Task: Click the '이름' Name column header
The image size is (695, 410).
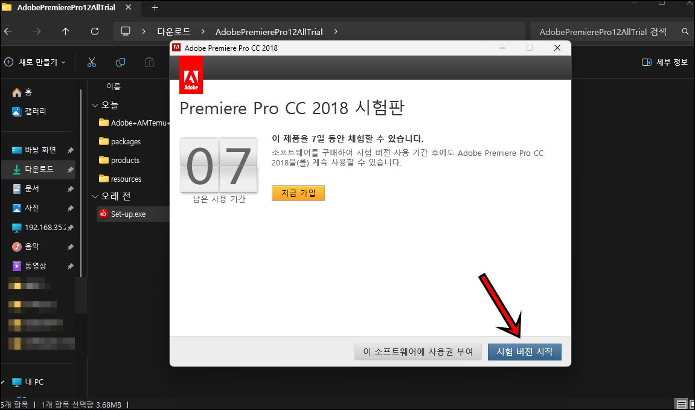Action: click(114, 86)
